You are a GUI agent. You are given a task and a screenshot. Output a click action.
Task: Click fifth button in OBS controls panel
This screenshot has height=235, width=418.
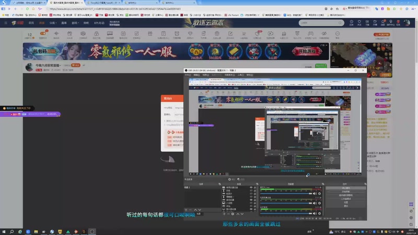coord(346,202)
